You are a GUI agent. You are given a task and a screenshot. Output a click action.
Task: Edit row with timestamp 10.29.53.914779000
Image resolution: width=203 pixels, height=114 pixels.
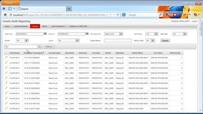tap(6, 83)
